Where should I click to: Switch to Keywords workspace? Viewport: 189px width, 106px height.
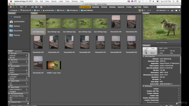point(121,7)
